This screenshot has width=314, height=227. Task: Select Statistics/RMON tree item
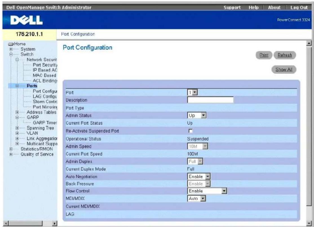tap(37, 149)
